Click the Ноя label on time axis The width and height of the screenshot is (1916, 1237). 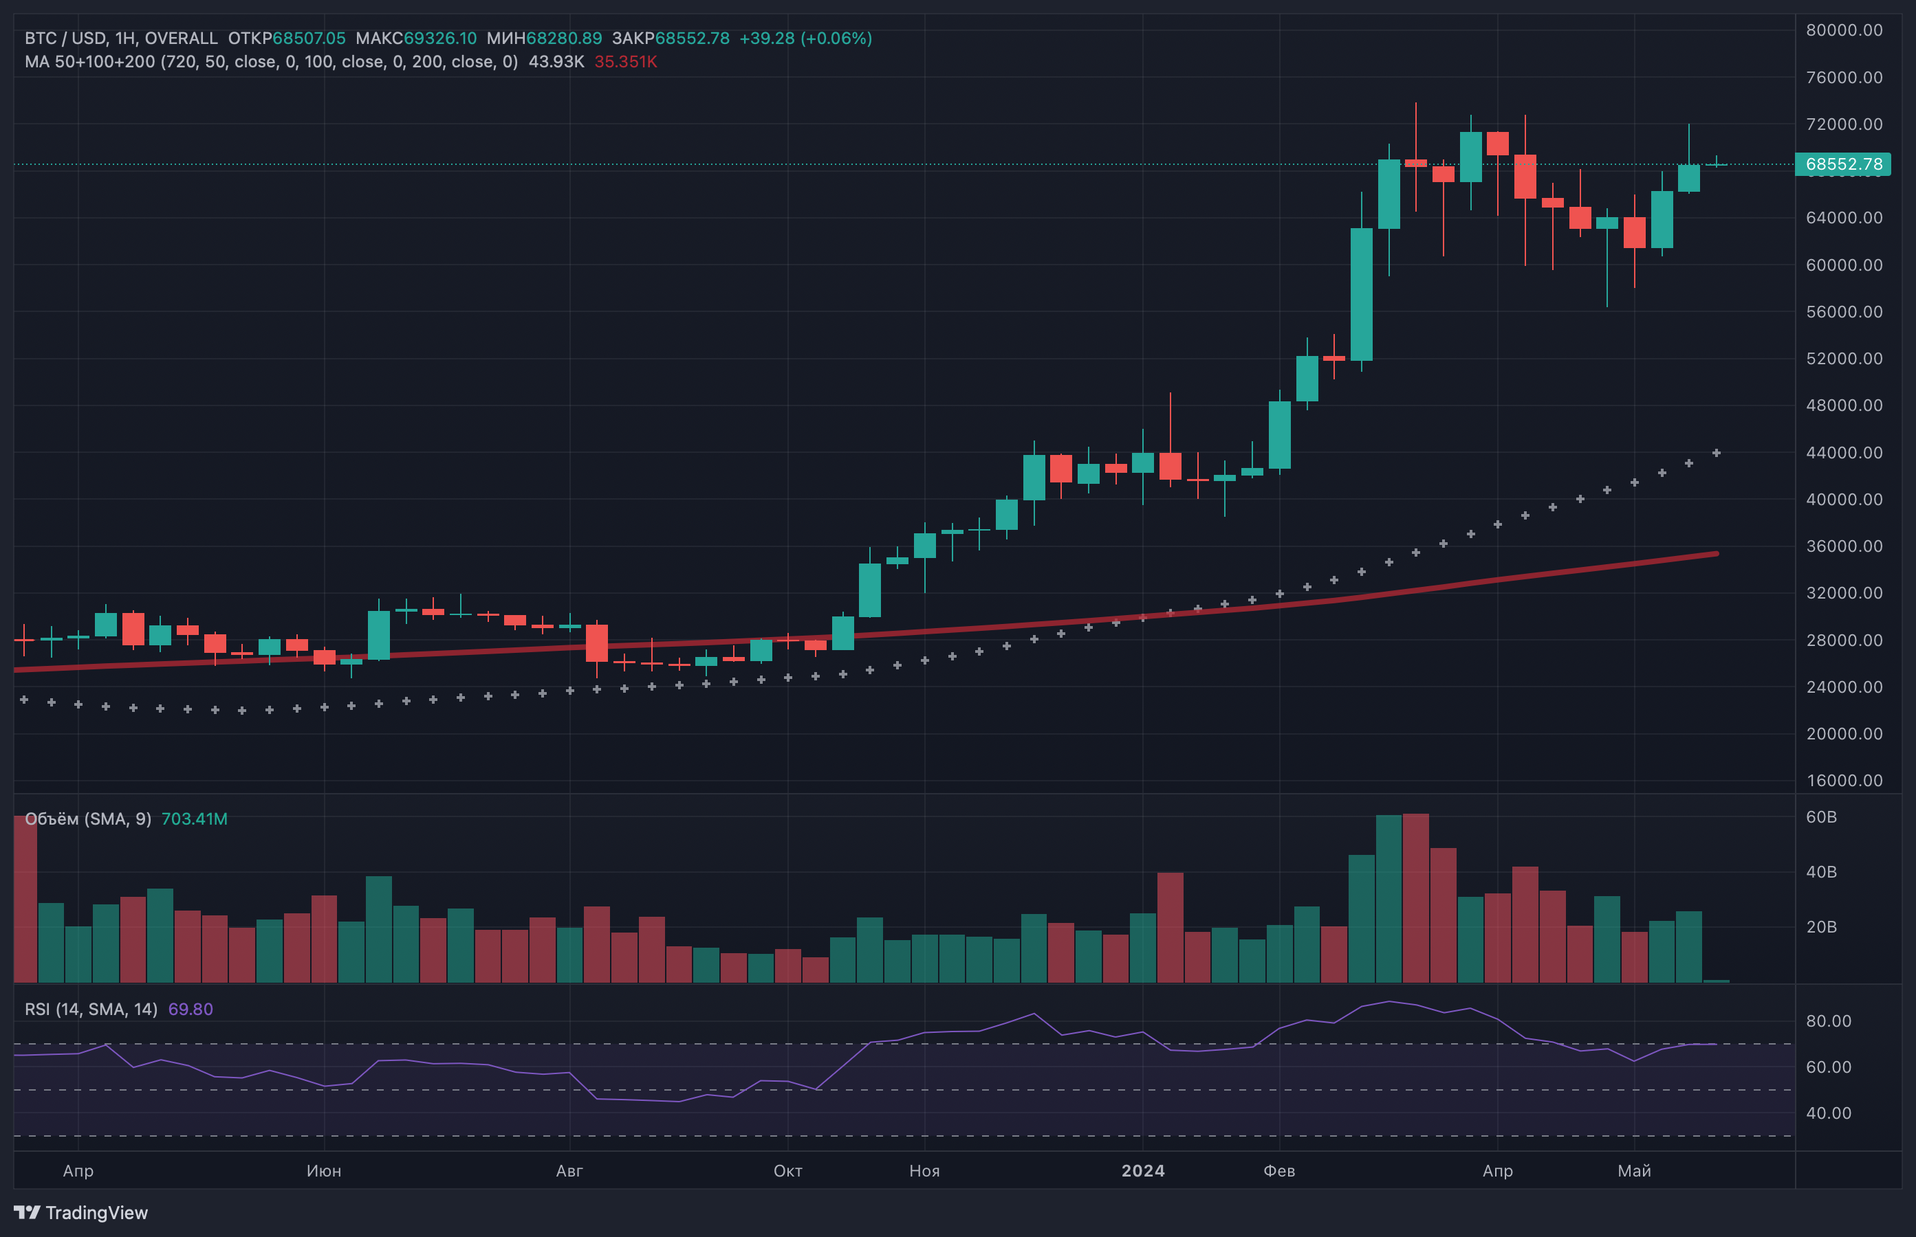point(924,1170)
